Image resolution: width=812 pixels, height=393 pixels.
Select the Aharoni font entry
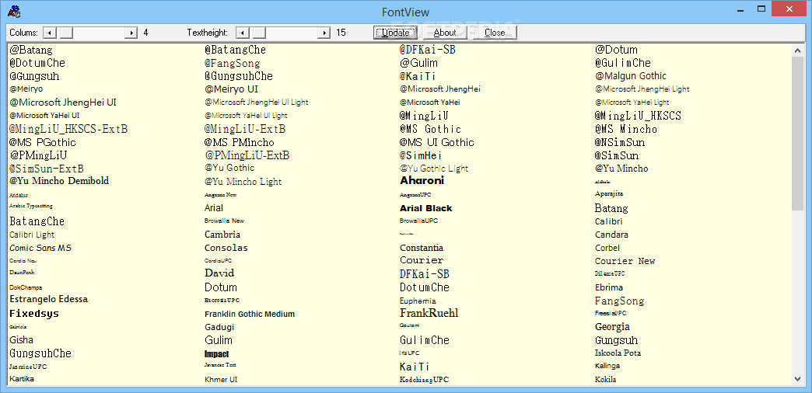tap(422, 180)
